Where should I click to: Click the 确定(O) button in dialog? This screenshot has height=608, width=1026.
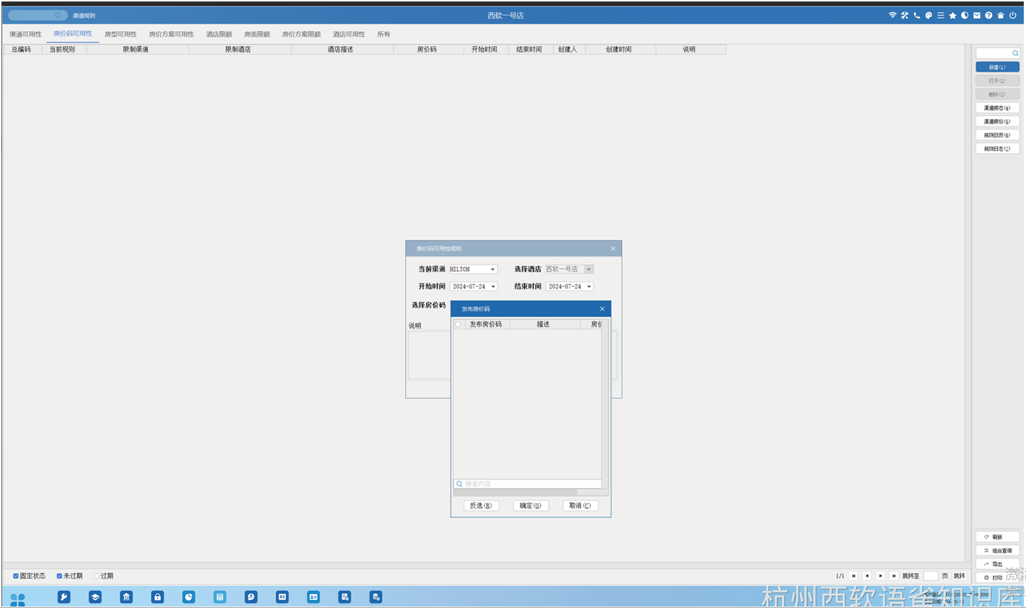[531, 506]
